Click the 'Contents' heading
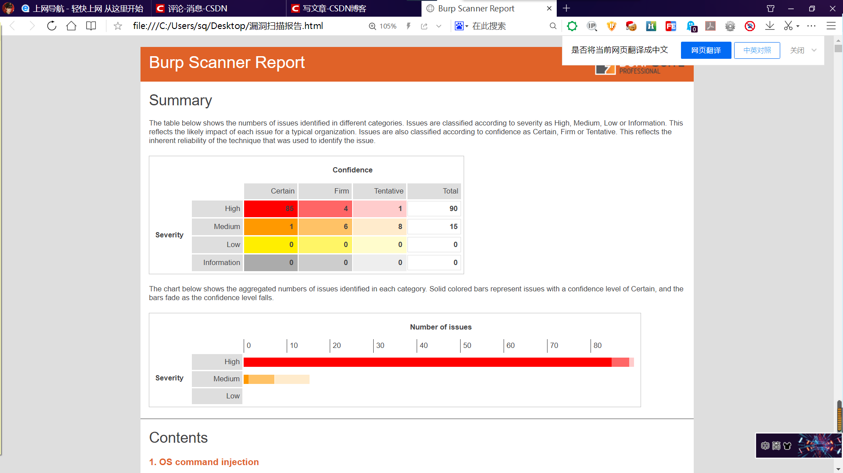 tap(178, 438)
